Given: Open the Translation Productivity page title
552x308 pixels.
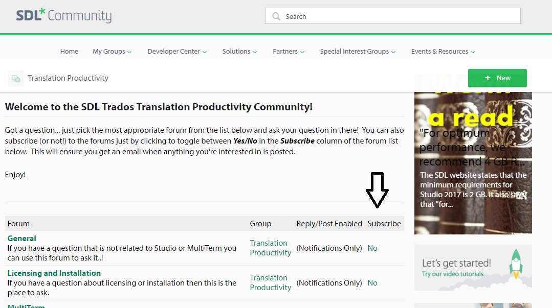Looking at the screenshot, I should 68,78.
